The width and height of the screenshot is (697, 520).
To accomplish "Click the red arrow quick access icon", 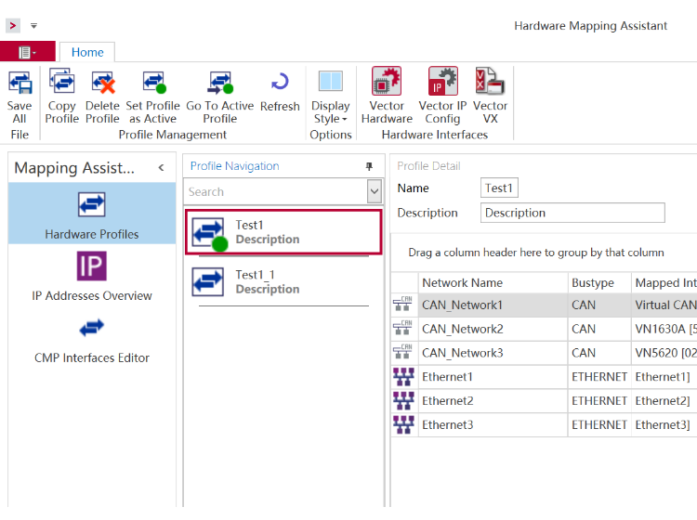I will [x=13, y=26].
